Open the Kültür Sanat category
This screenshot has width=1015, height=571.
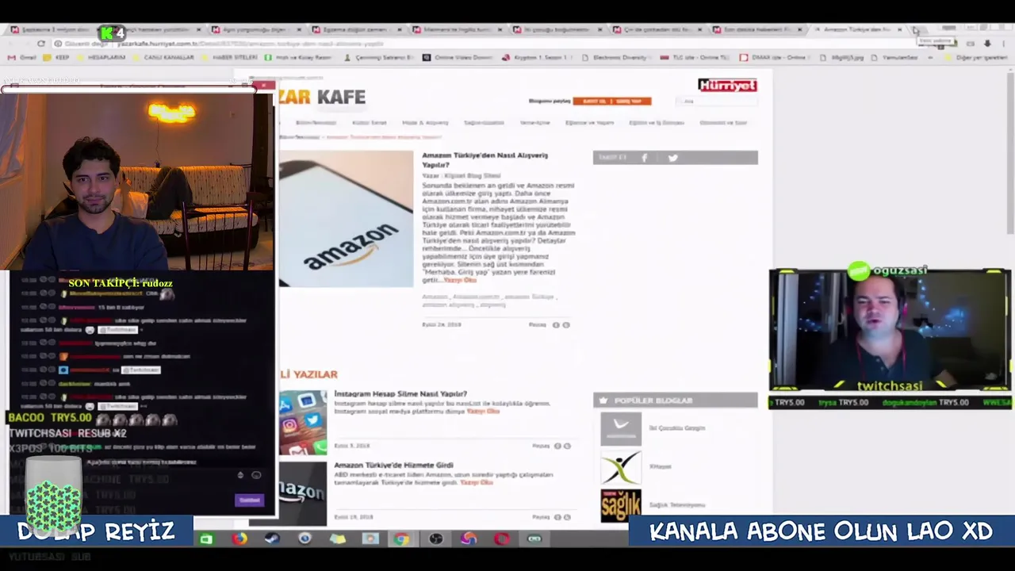[370, 123]
